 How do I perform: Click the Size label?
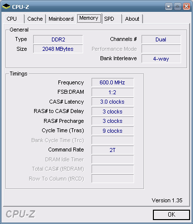click(22, 49)
